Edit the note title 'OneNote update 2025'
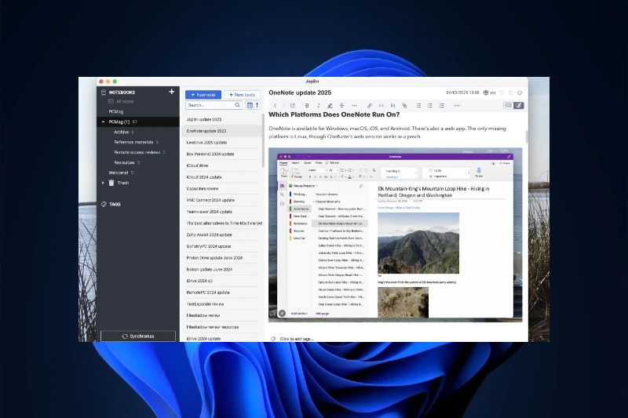628x418 pixels. point(300,93)
